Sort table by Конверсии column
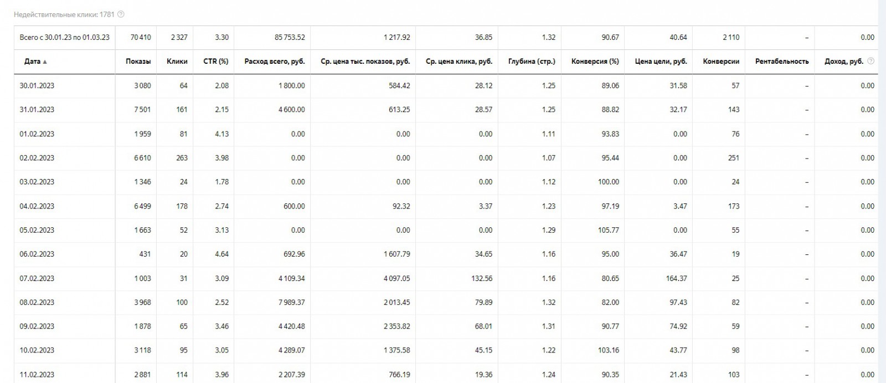The height and width of the screenshot is (383, 886). (720, 62)
